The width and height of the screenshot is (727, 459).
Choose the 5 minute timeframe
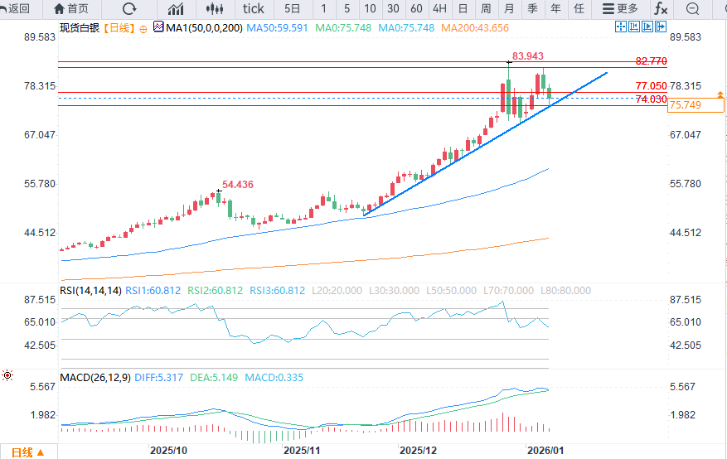[x=347, y=9]
